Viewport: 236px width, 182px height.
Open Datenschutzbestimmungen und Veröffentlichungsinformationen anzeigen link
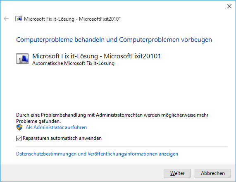coord(97,154)
